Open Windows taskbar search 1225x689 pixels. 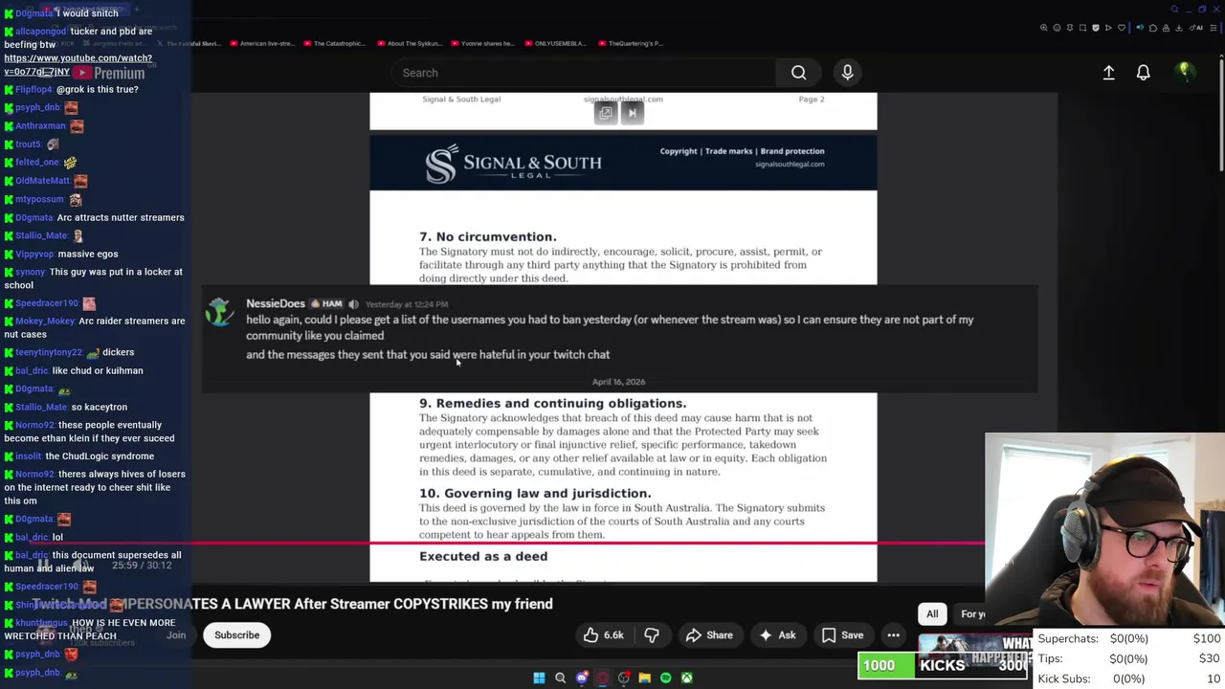pos(560,678)
